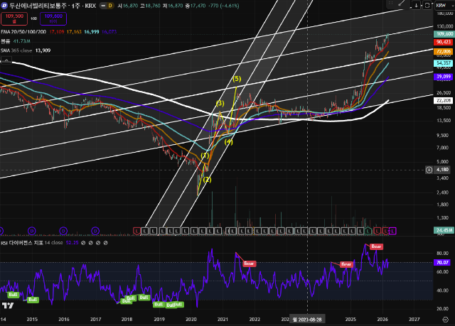The width and height of the screenshot is (455, 326).
Task: Click the 100 quantity between sell and buy
Action: click(33, 18)
